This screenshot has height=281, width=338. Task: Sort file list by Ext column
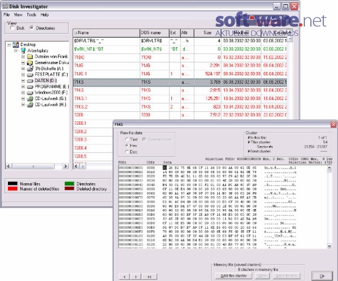175,33
